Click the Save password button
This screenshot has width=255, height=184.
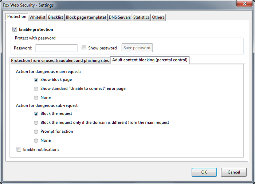tap(137, 48)
